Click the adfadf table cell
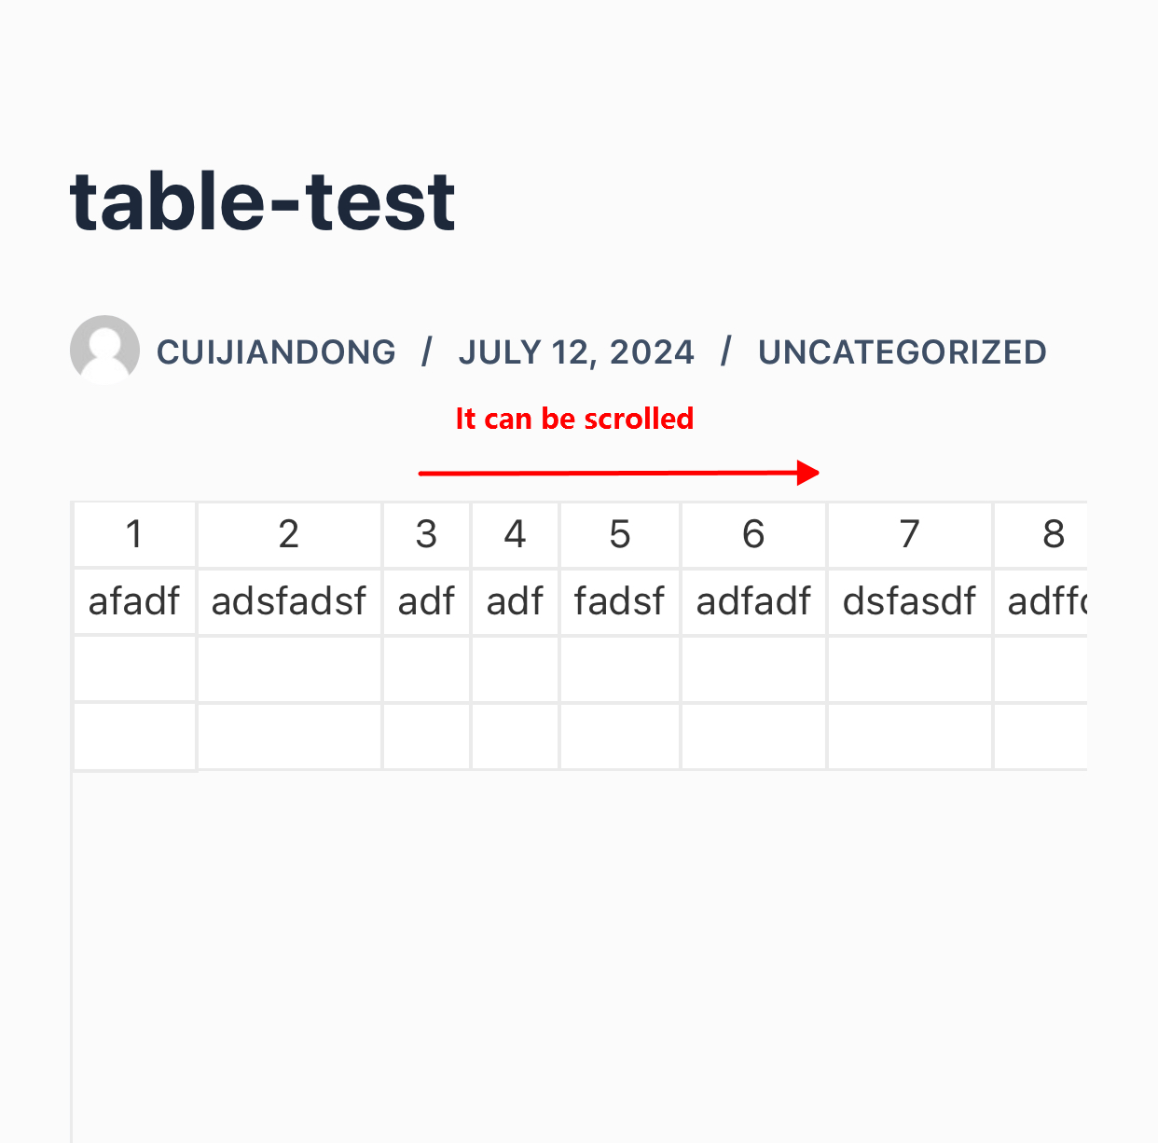Viewport: 1158px width, 1143px height. click(x=753, y=602)
